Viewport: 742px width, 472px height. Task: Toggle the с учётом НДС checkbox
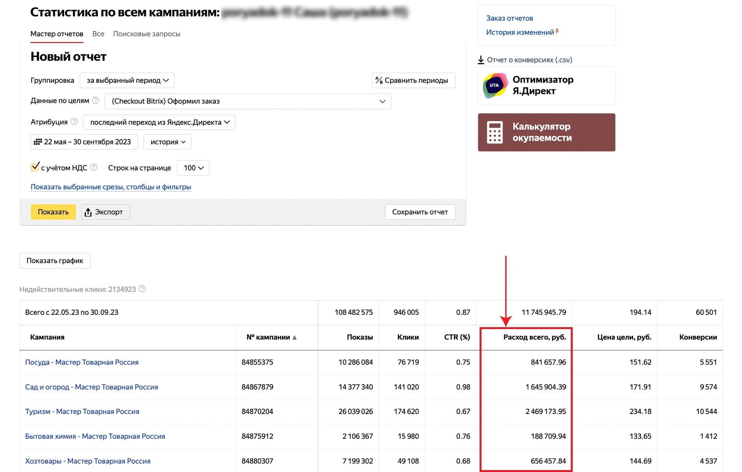click(x=35, y=167)
